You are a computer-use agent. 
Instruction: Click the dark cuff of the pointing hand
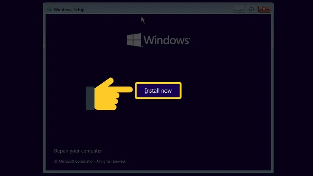90,98
